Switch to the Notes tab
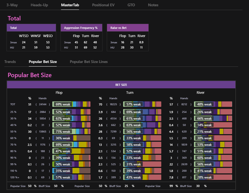The height and width of the screenshot is (193, 249). coord(153,5)
